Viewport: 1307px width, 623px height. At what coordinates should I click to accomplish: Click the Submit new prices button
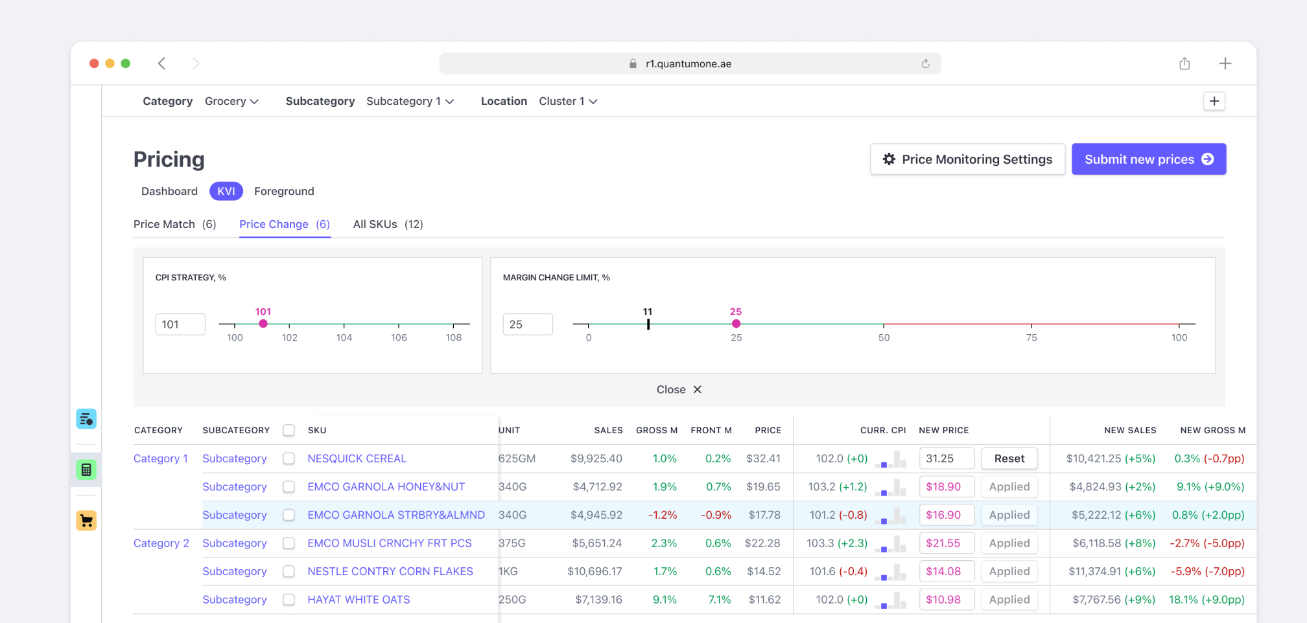1148,159
